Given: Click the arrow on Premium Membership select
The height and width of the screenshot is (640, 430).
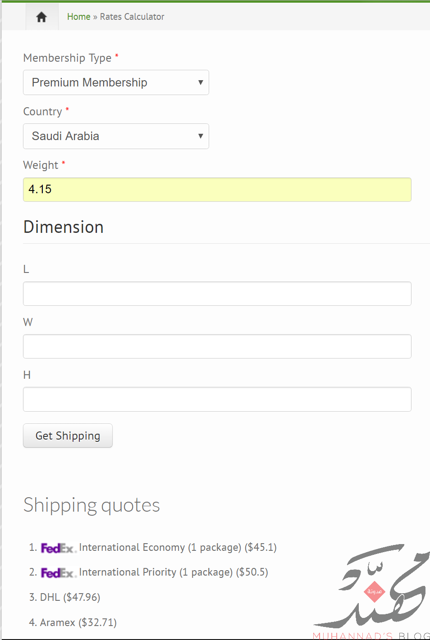Looking at the screenshot, I should pyautogui.click(x=201, y=82).
